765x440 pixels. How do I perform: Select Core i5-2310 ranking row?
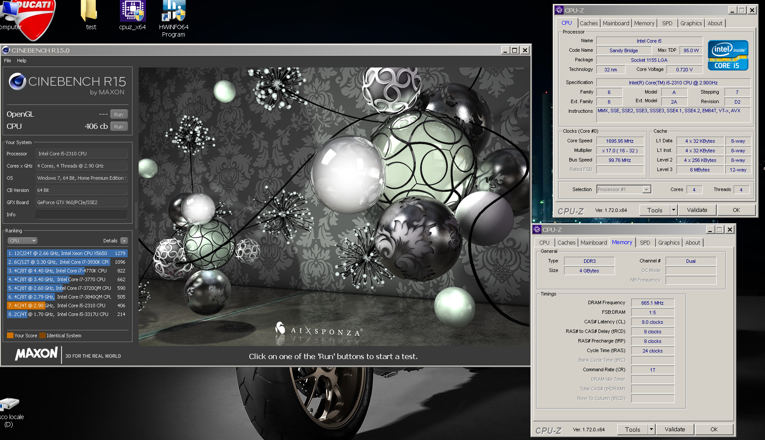(x=67, y=306)
